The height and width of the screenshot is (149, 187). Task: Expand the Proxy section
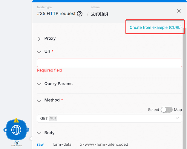39,38
